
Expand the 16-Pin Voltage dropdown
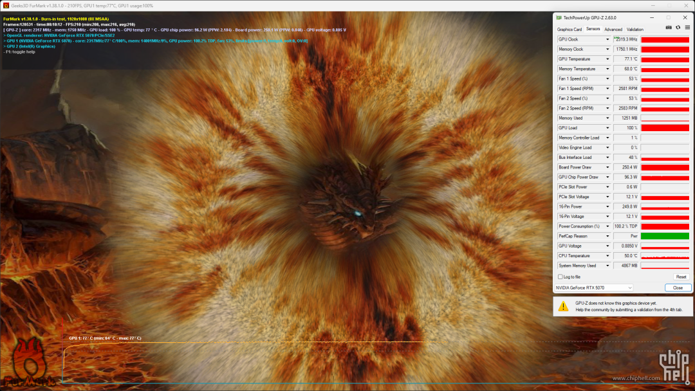coord(607,217)
